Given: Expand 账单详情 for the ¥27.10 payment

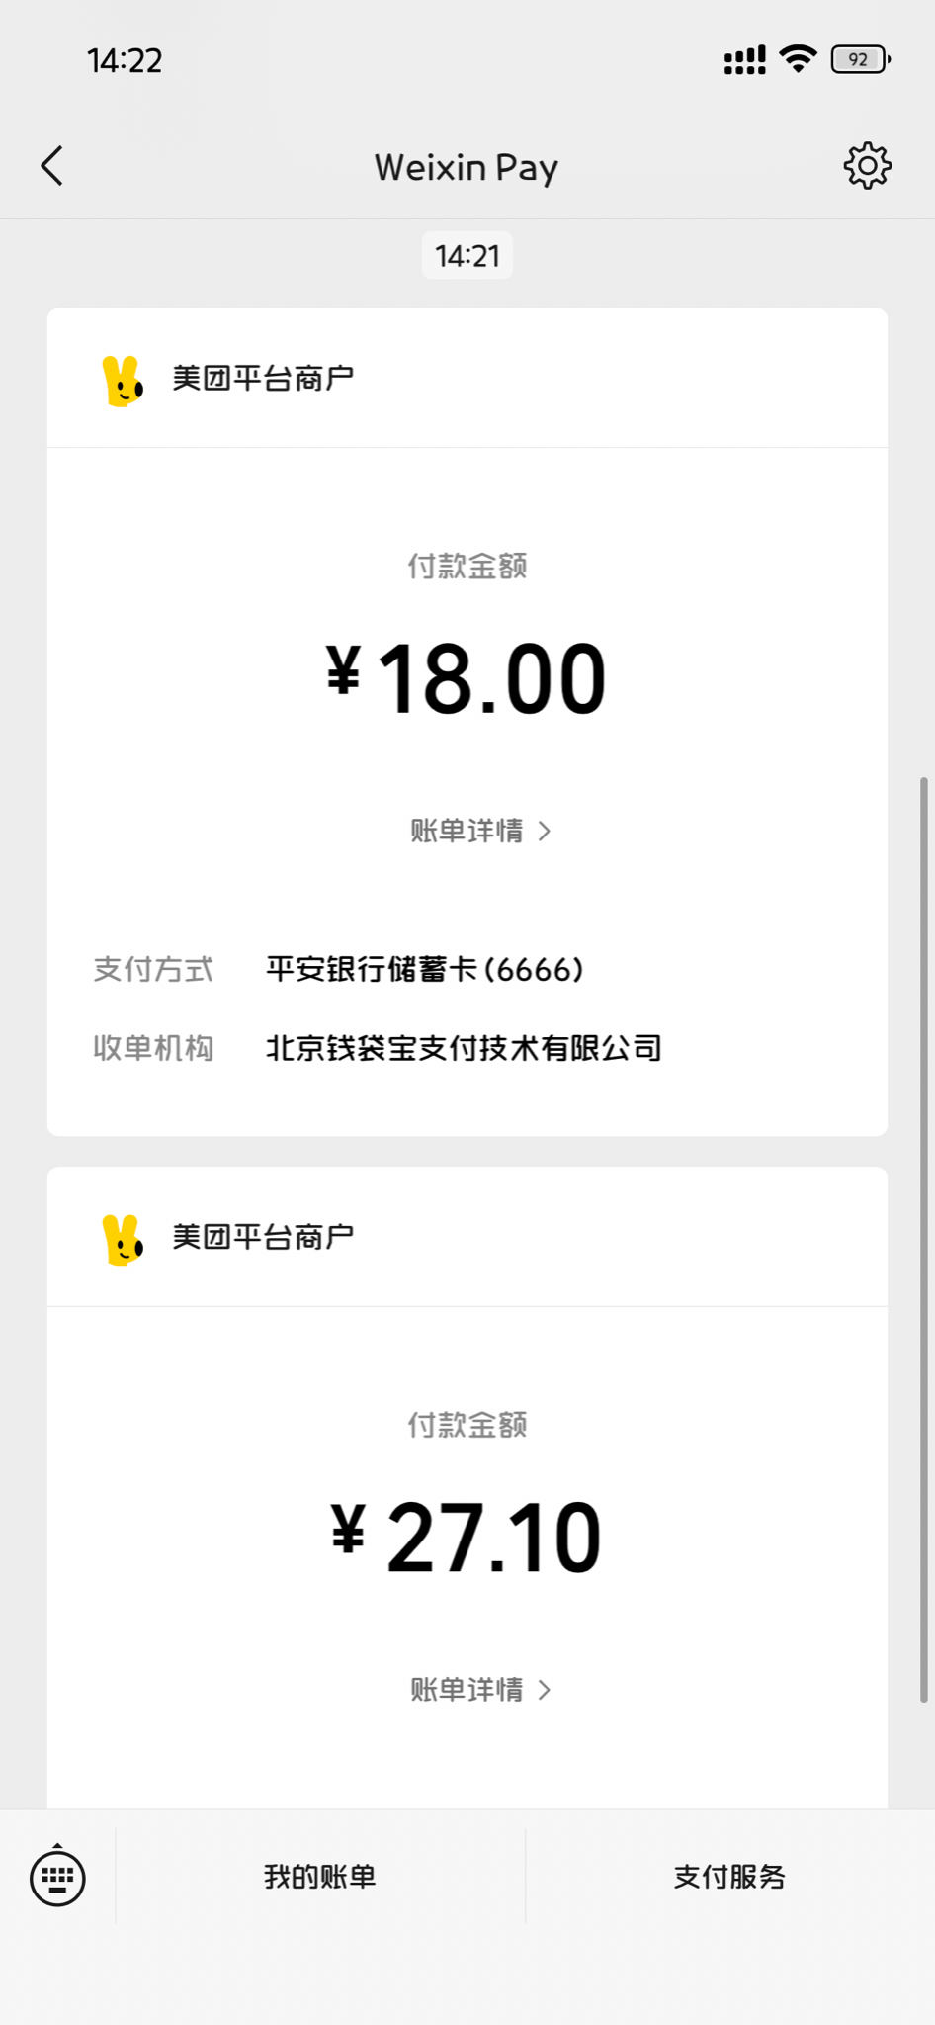Looking at the screenshot, I should (x=480, y=1689).
